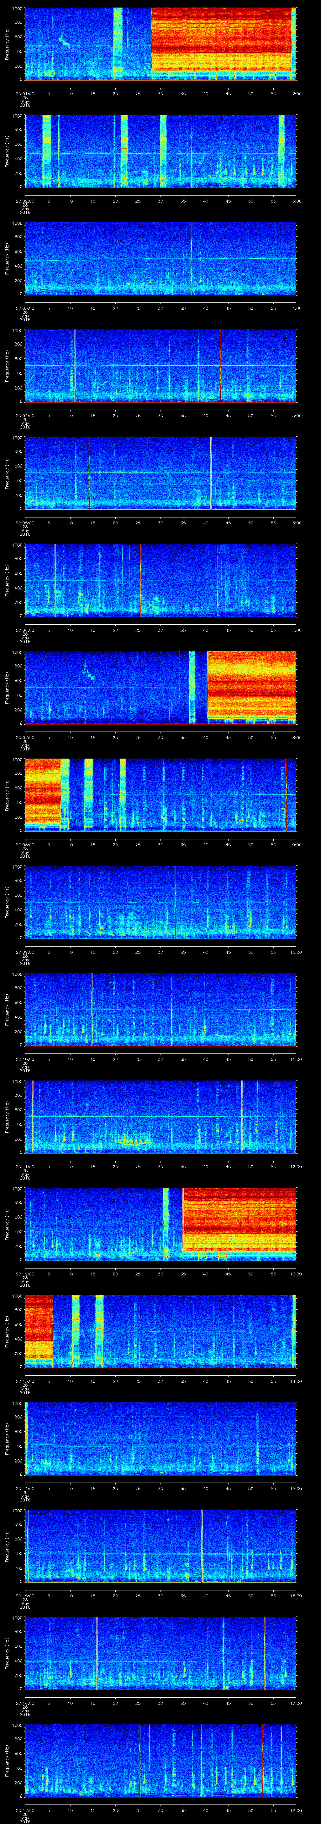Screen dimensions: 321x1824
Task: Click the 20:09:00 start time label
Action: 25,952
